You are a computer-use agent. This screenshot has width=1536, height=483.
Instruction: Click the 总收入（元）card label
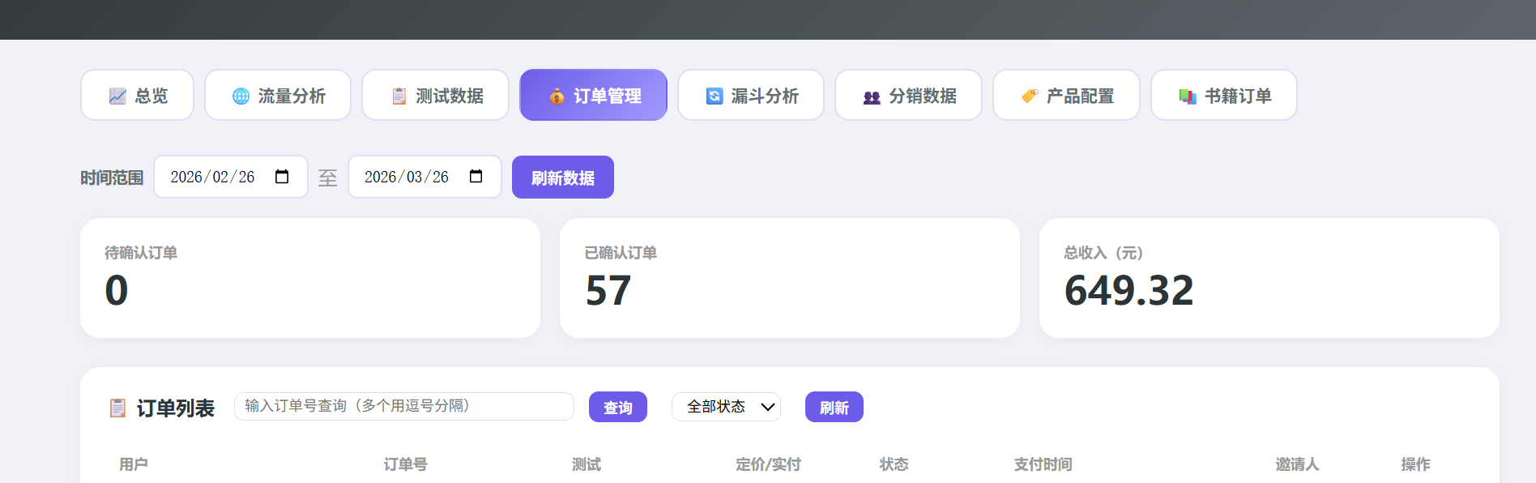point(1103,253)
